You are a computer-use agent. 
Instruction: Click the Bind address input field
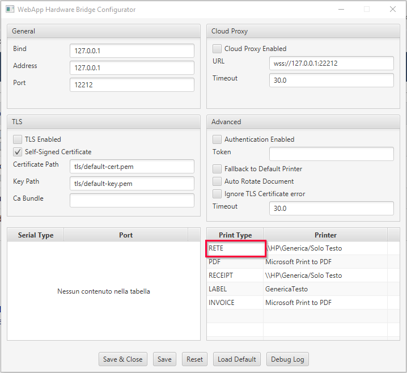pyautogui.click(x=132, y=51)
